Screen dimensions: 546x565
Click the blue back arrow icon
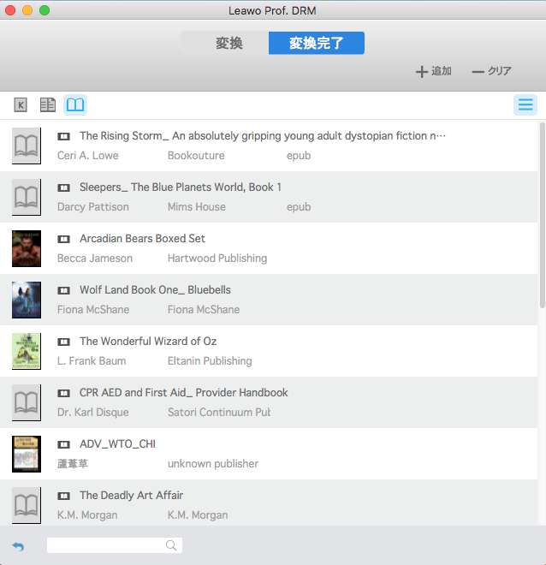[18, 546]
